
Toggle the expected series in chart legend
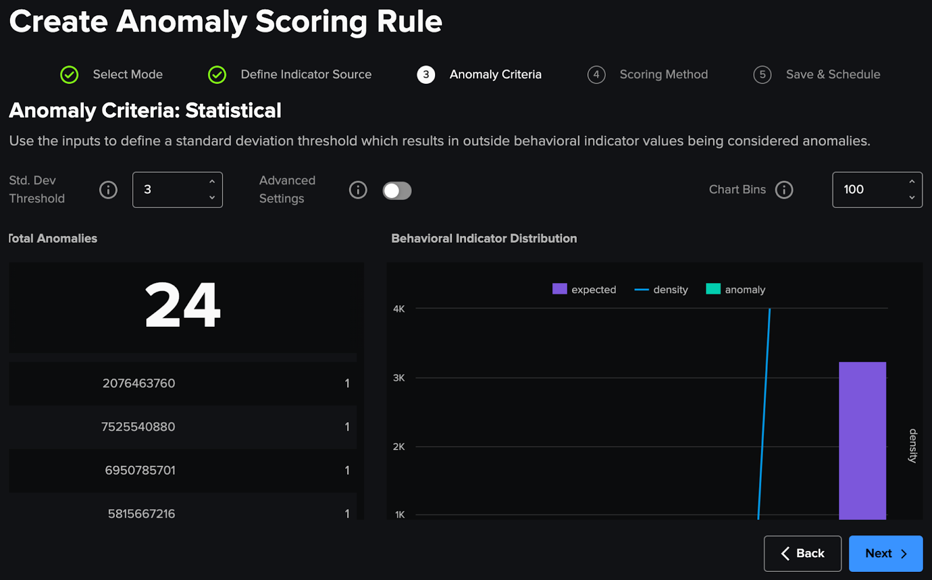pos(584,289)
